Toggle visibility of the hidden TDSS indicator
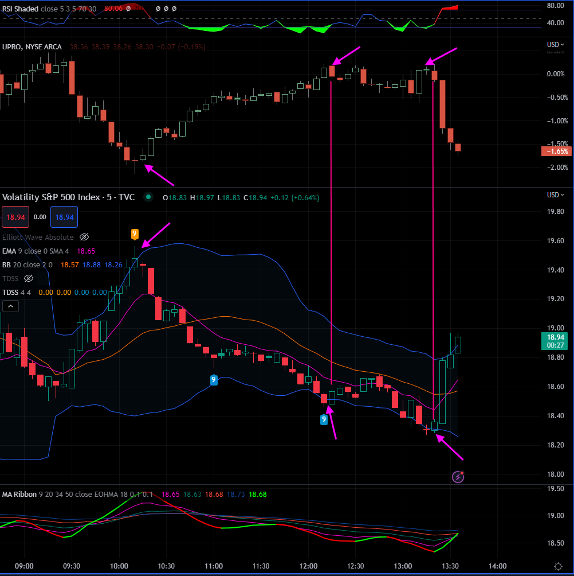This screenshot has height=576, width=574. click(29, 278)
